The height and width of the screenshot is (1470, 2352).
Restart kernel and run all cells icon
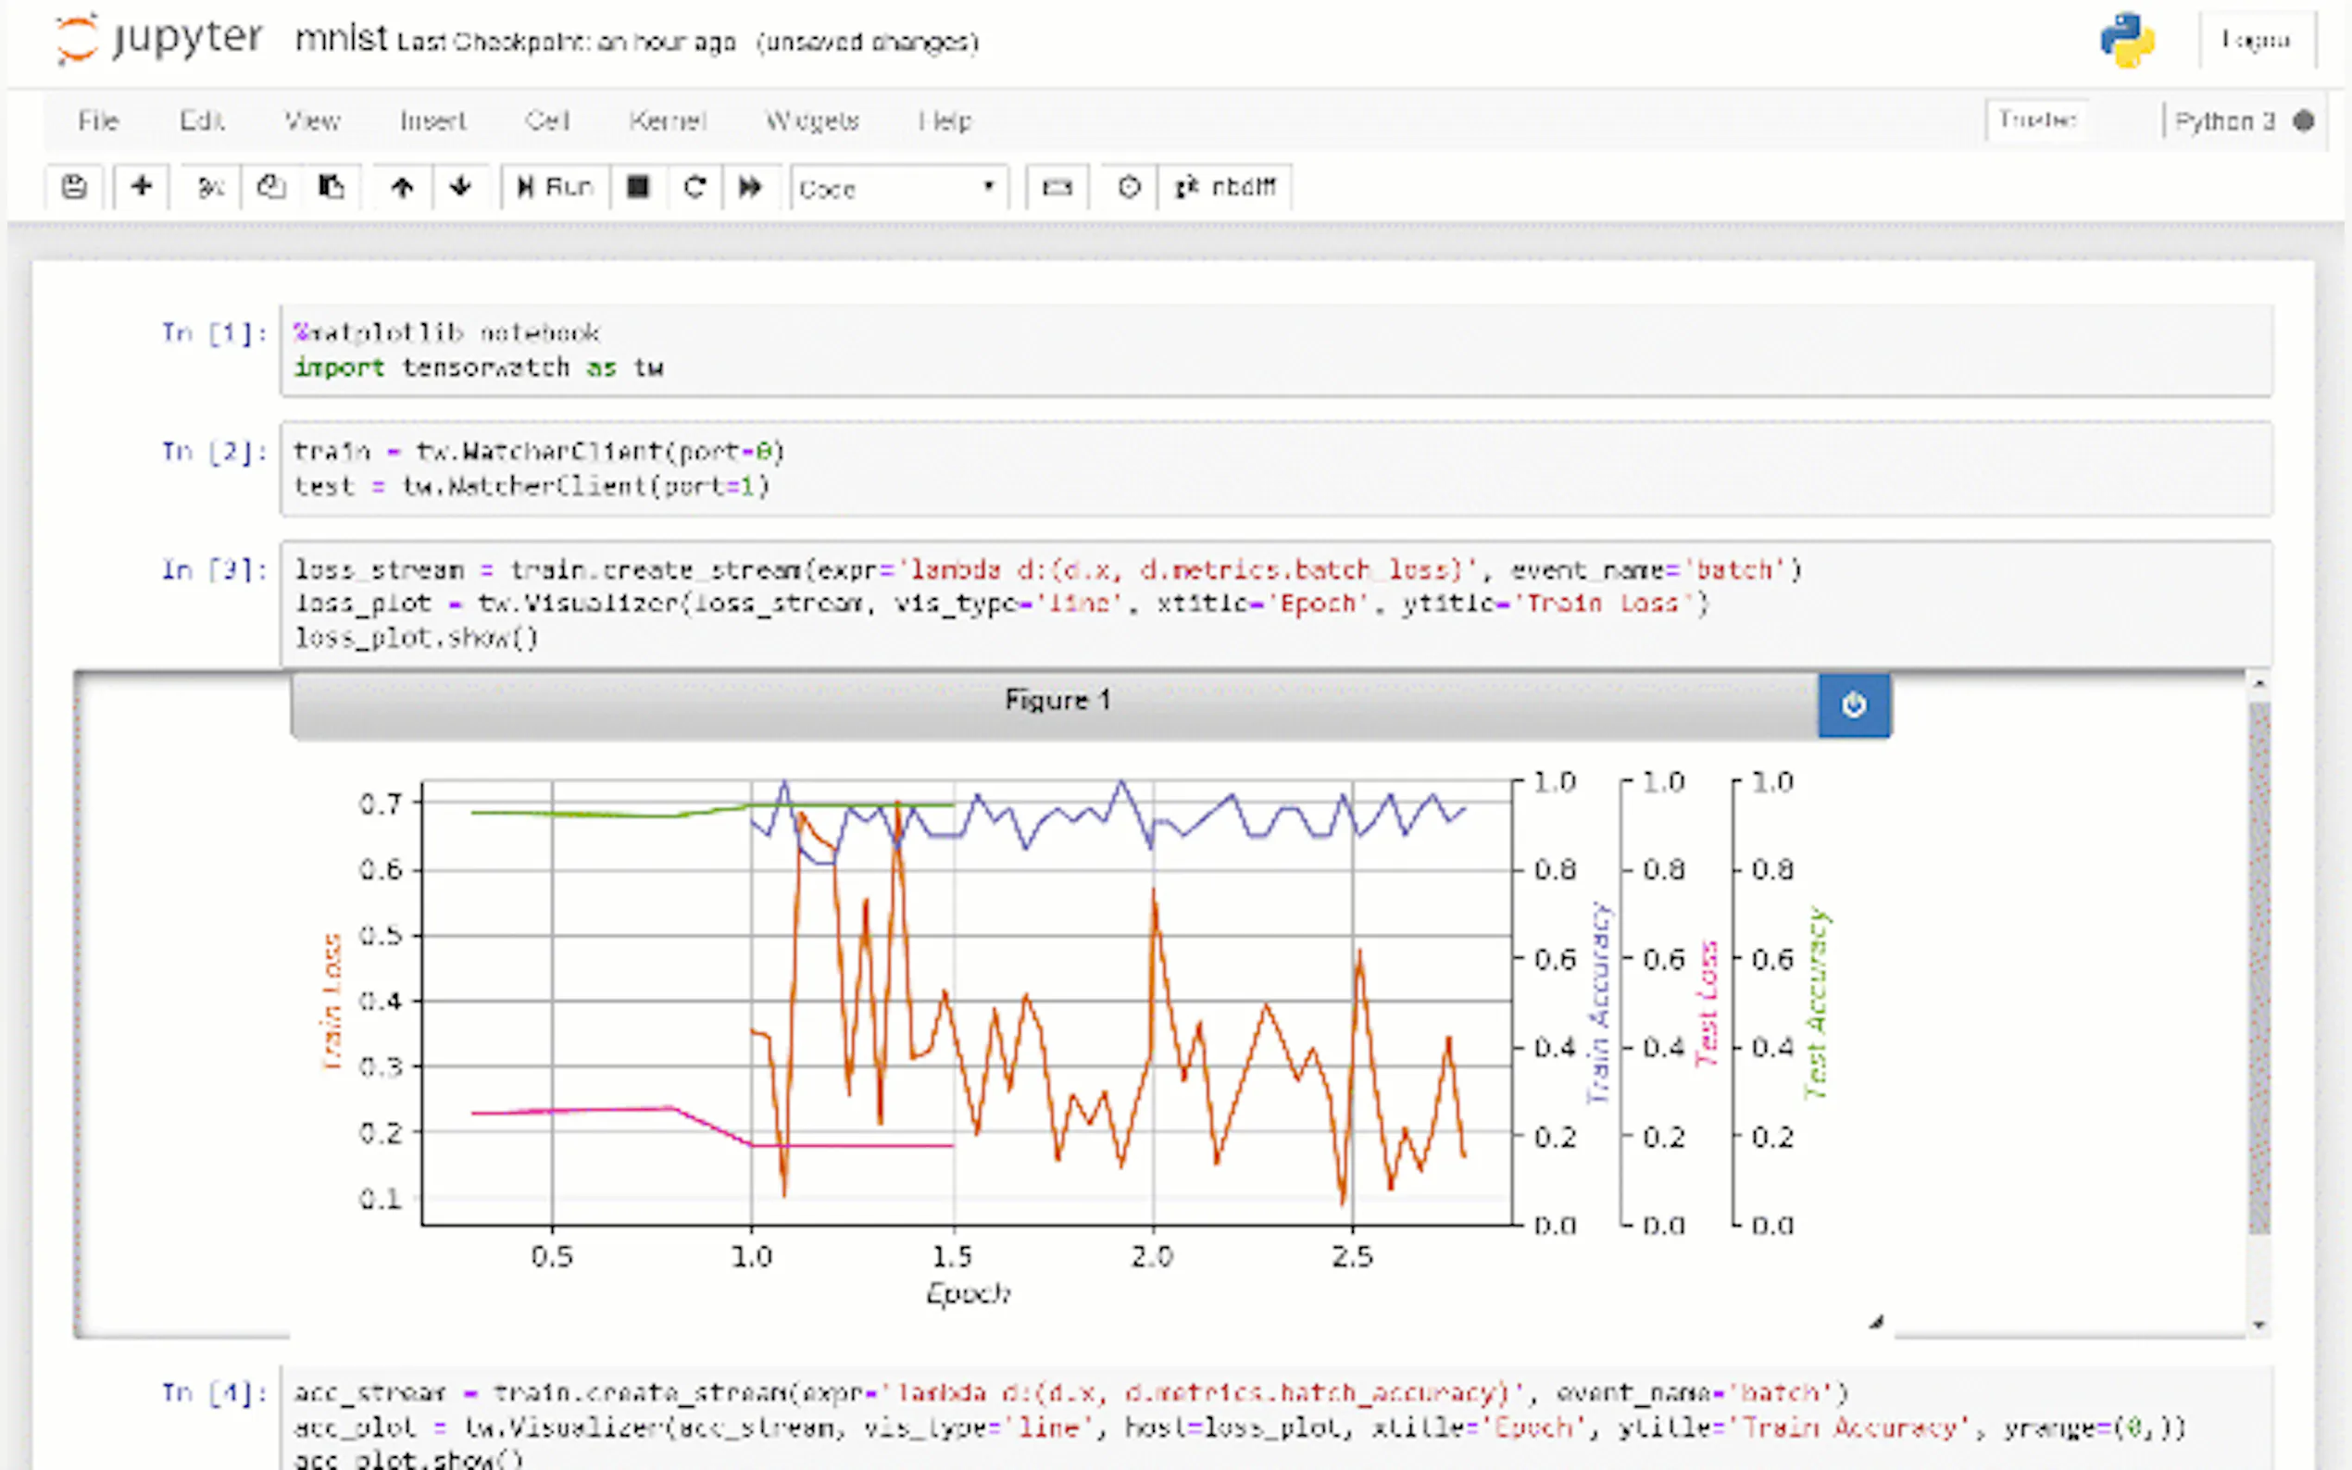click(x=750, y=187)
